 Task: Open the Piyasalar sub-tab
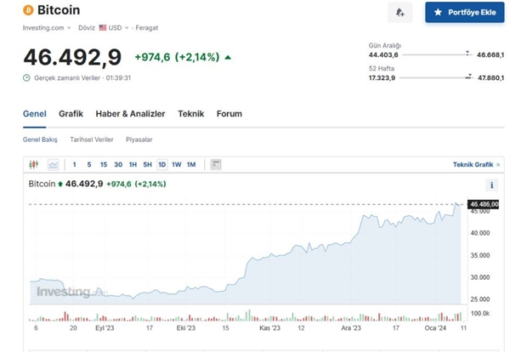pyautogui.click(x=139, y=139)
